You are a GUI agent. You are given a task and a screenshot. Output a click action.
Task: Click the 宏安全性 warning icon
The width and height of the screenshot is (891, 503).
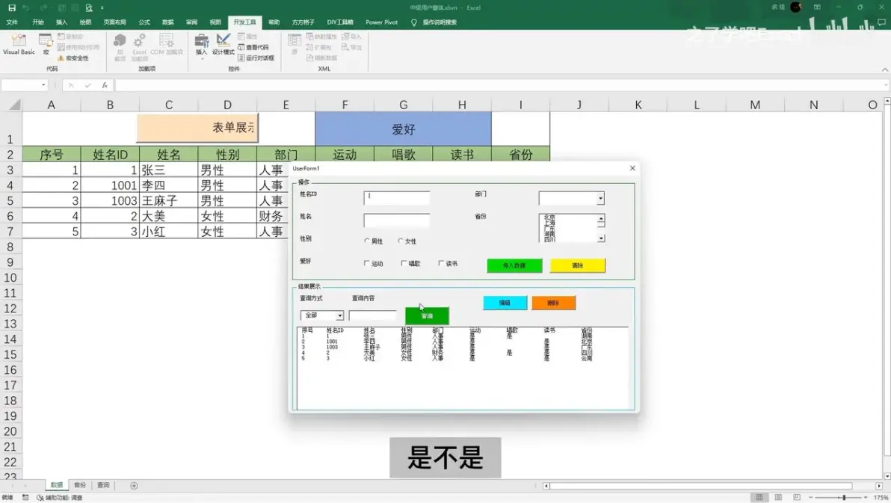[x=61, y=58]
